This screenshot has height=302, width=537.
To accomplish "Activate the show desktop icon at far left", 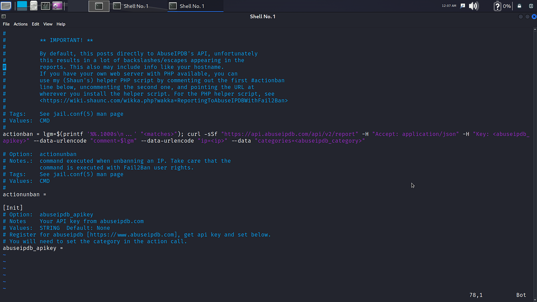I will [x=6, y=5].
